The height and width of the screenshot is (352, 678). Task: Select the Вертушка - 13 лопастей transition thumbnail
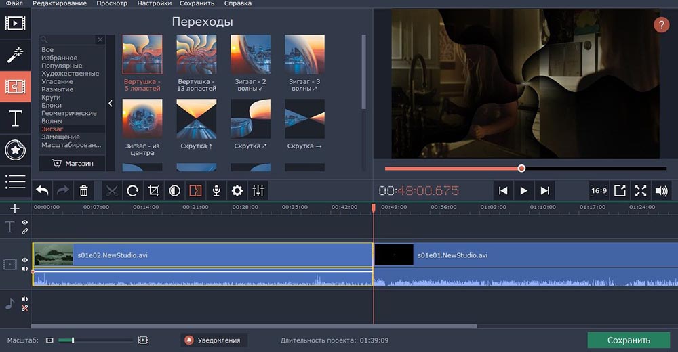[197, 55]
